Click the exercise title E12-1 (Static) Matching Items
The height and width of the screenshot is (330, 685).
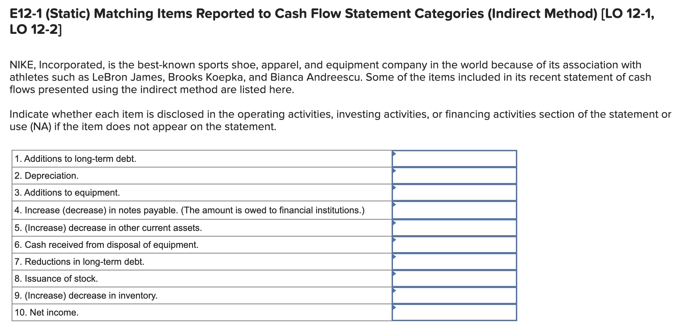(106, 13)
